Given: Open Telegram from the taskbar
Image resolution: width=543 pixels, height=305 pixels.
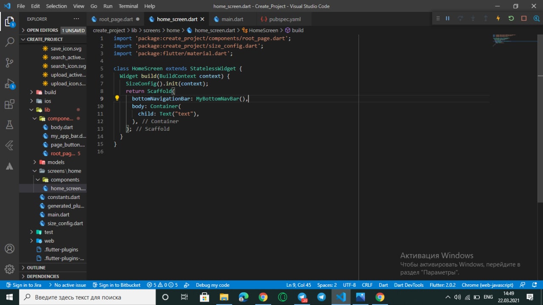Looking at the screenshot, I should 322,297.
